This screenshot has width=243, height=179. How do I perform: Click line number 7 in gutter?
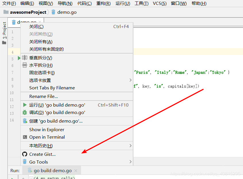click(x=12, y=72)
